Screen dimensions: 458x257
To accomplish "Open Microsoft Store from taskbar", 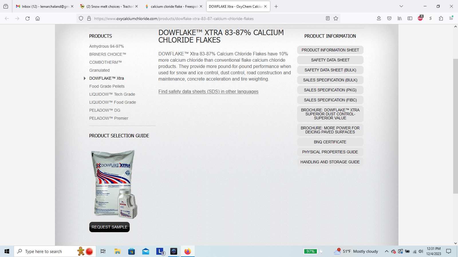I will click(131, 251).
